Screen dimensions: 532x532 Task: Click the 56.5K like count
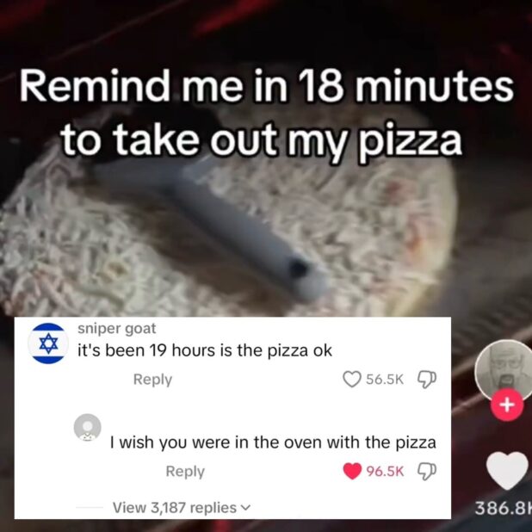point(385,380)
